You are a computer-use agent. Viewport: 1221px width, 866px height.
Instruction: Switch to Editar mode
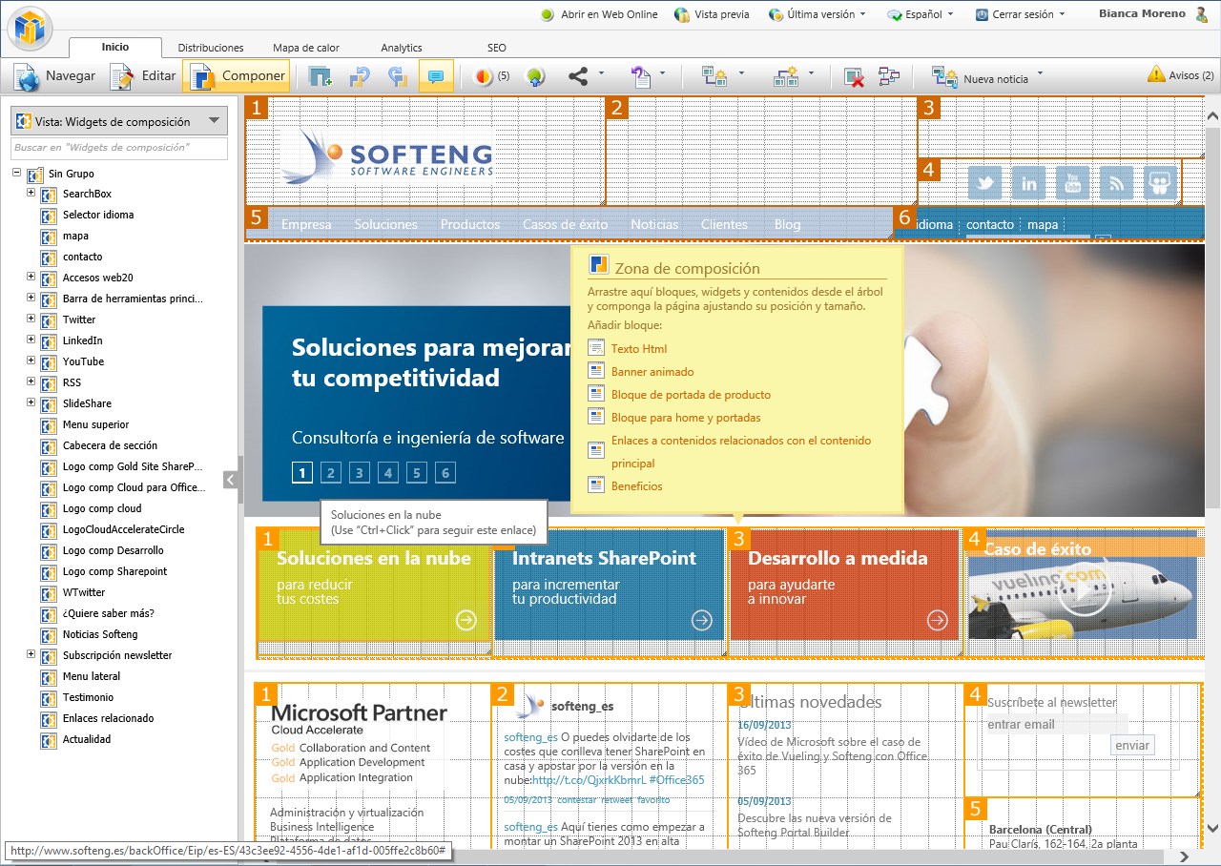(x=143, y=76)
